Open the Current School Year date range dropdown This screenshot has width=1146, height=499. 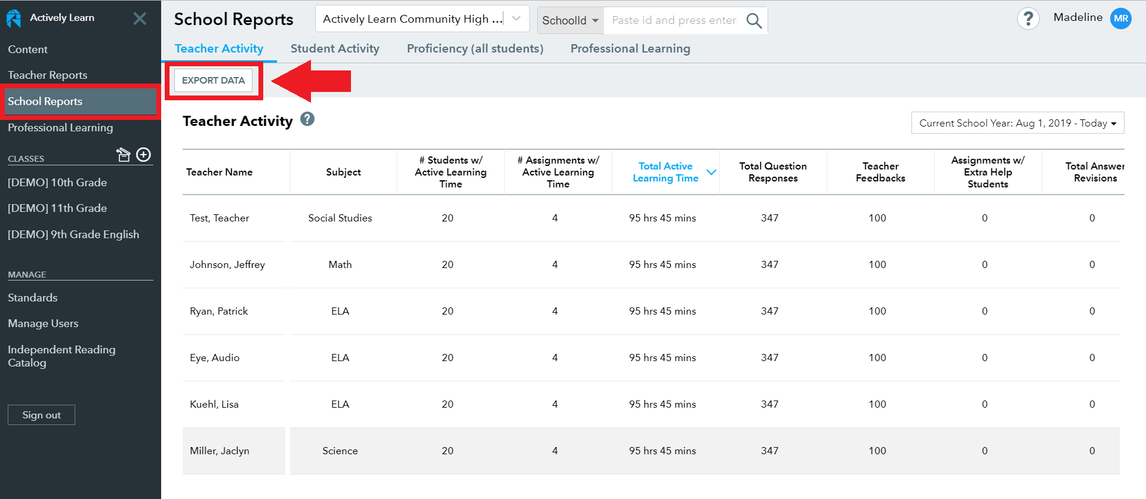pyautogui.click(x=1018, y=123)
